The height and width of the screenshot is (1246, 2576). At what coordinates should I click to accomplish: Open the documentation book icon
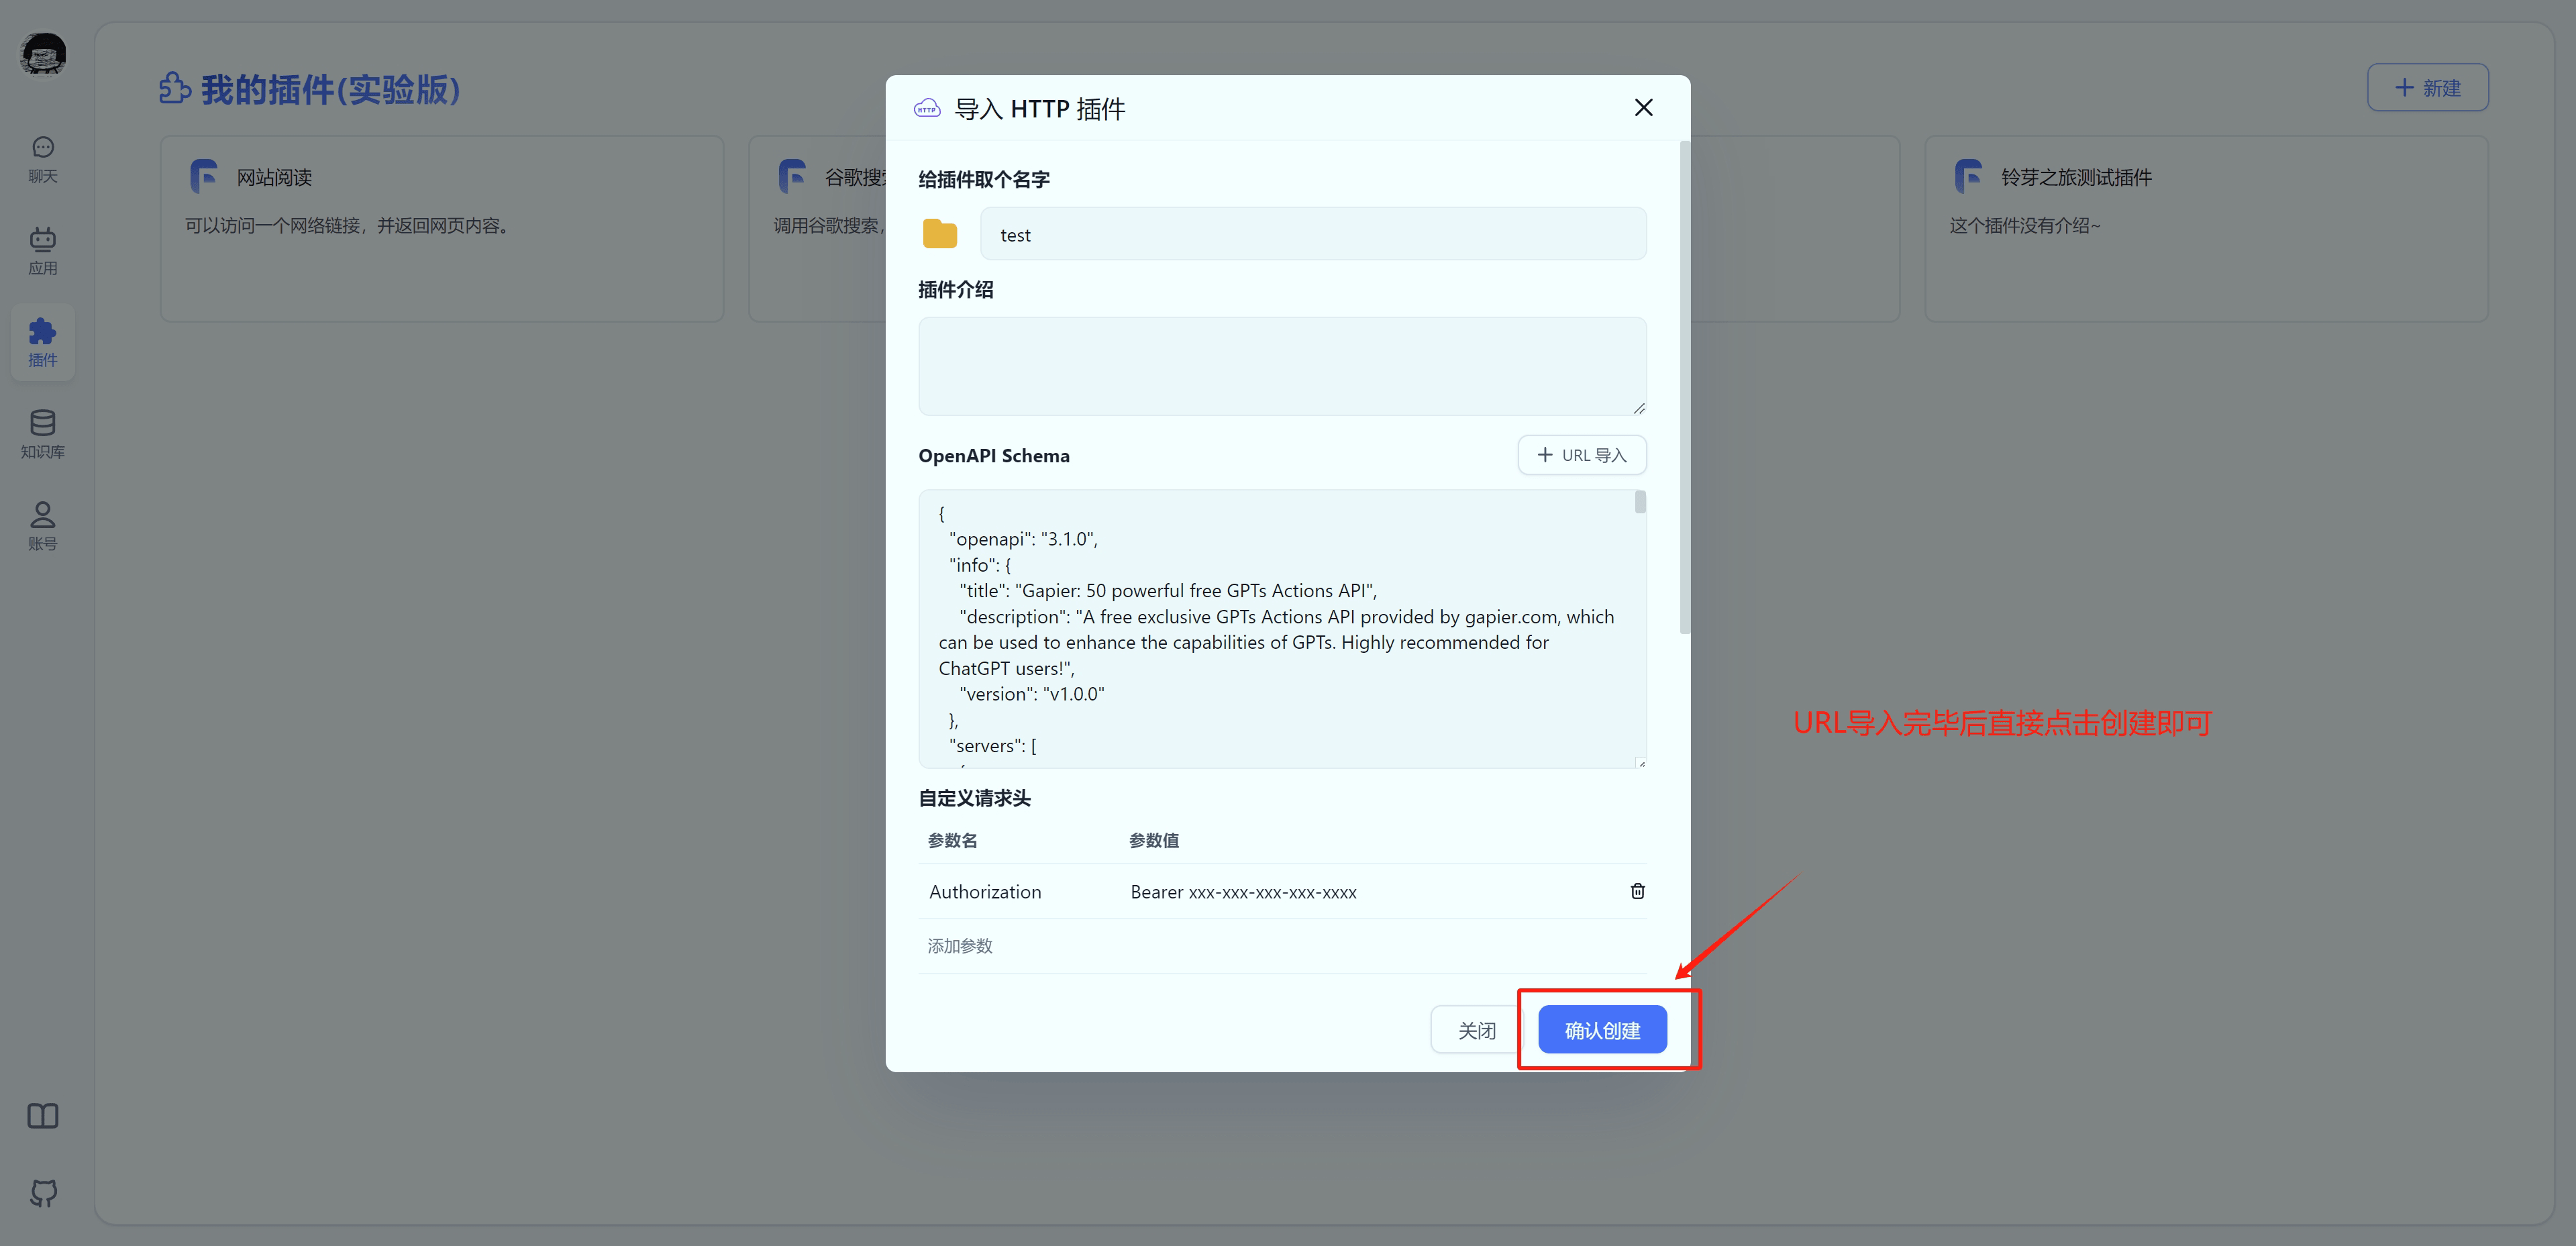(x=42, y=1116)
